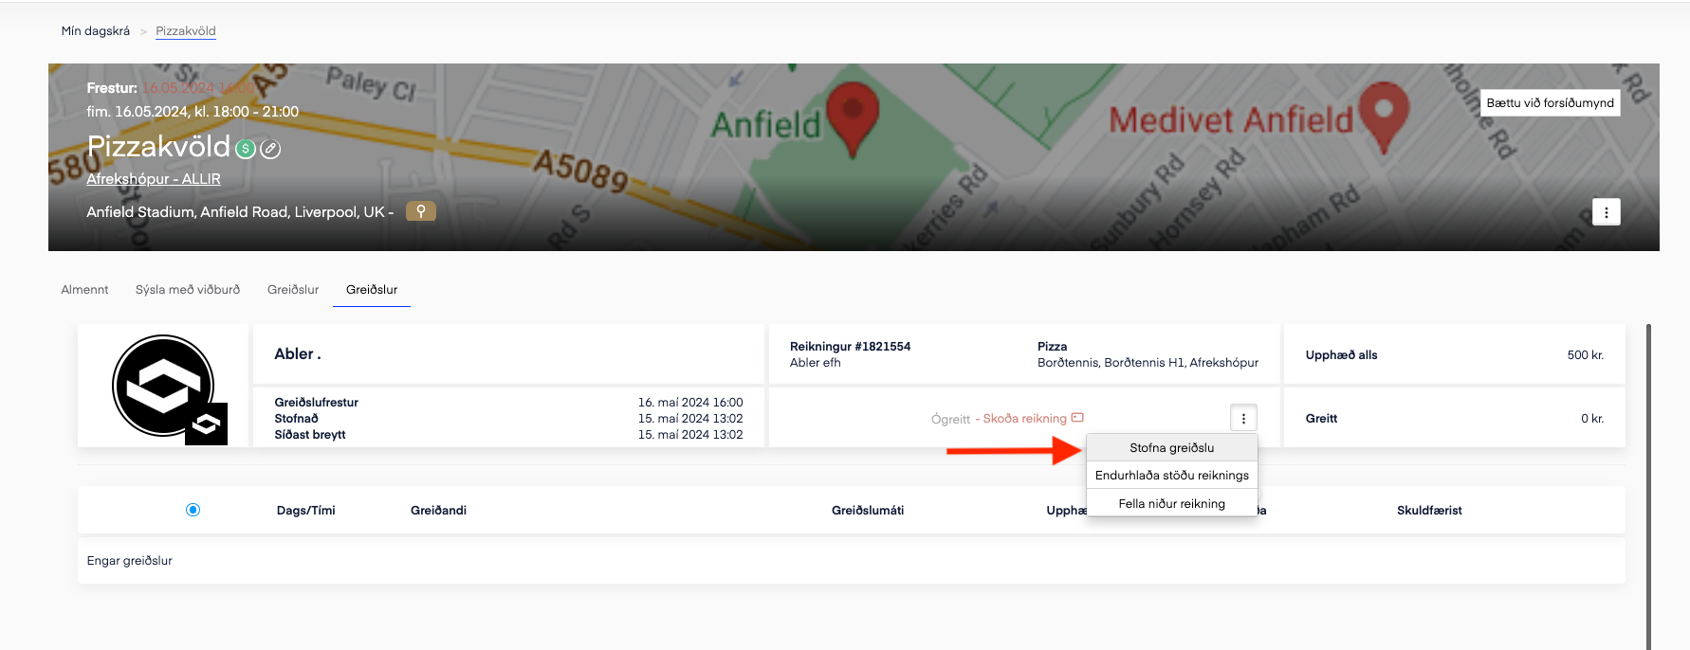Click the Pizzakvöld breadcrumb link
Screen dimensions: 1690x650
pyautogui.click(x=186, y=31)
